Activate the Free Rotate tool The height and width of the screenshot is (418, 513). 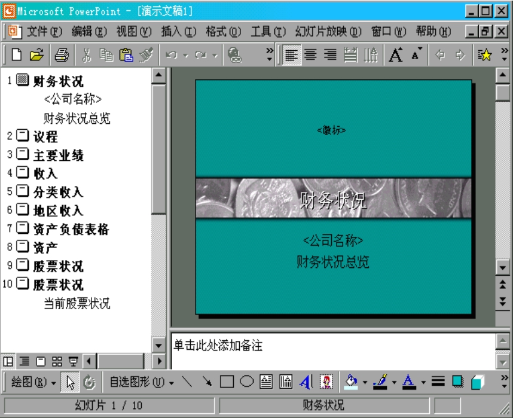click(89, 382)
